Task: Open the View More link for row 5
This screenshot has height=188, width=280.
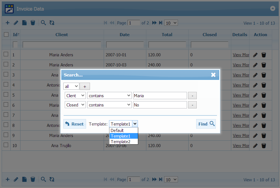Action: [240, 95]
